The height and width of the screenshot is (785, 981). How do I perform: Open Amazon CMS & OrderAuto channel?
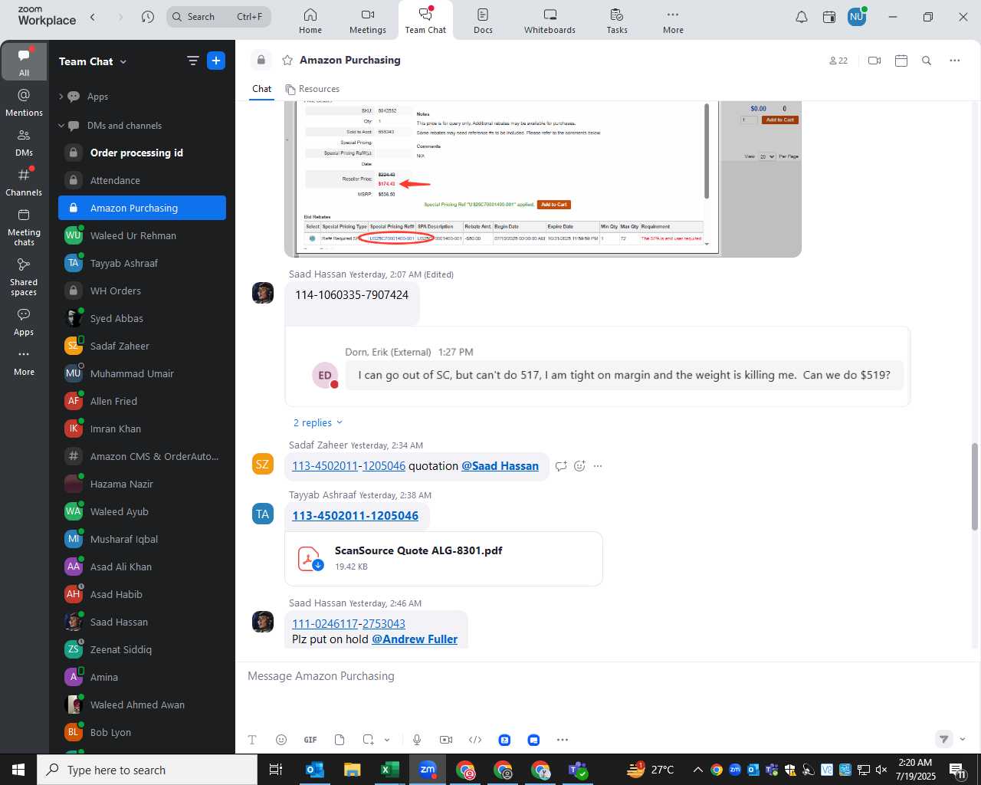coord(142,456)
